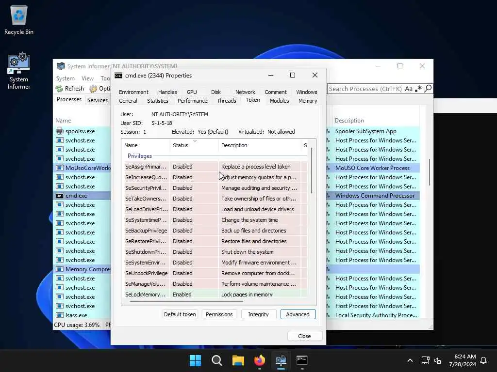Switch to the Network tab
This screenshot has width=497, height=372.
tap(245, 92)
